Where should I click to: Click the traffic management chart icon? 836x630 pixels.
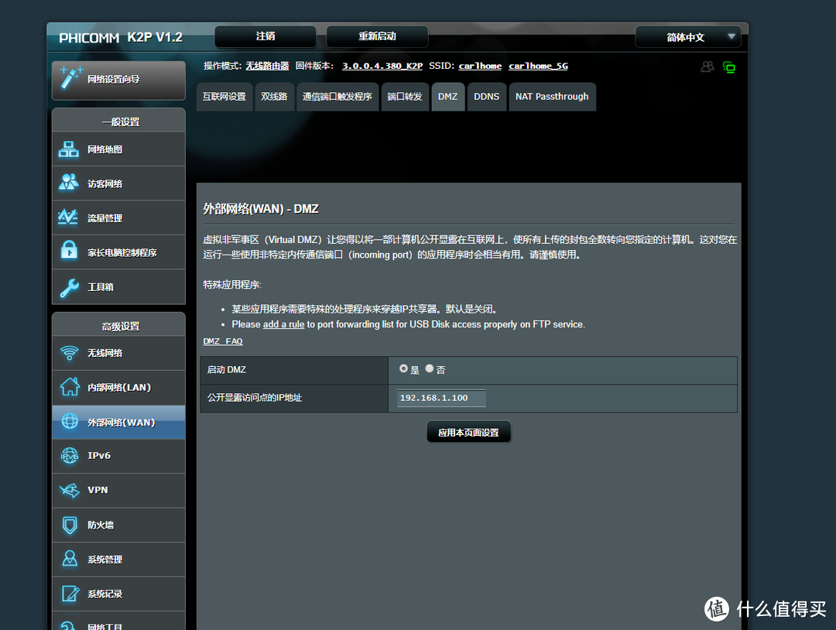pos(68,217)
